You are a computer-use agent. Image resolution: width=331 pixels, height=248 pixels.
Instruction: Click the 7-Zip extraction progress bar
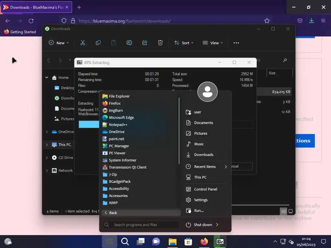click(x=165, y=124)
